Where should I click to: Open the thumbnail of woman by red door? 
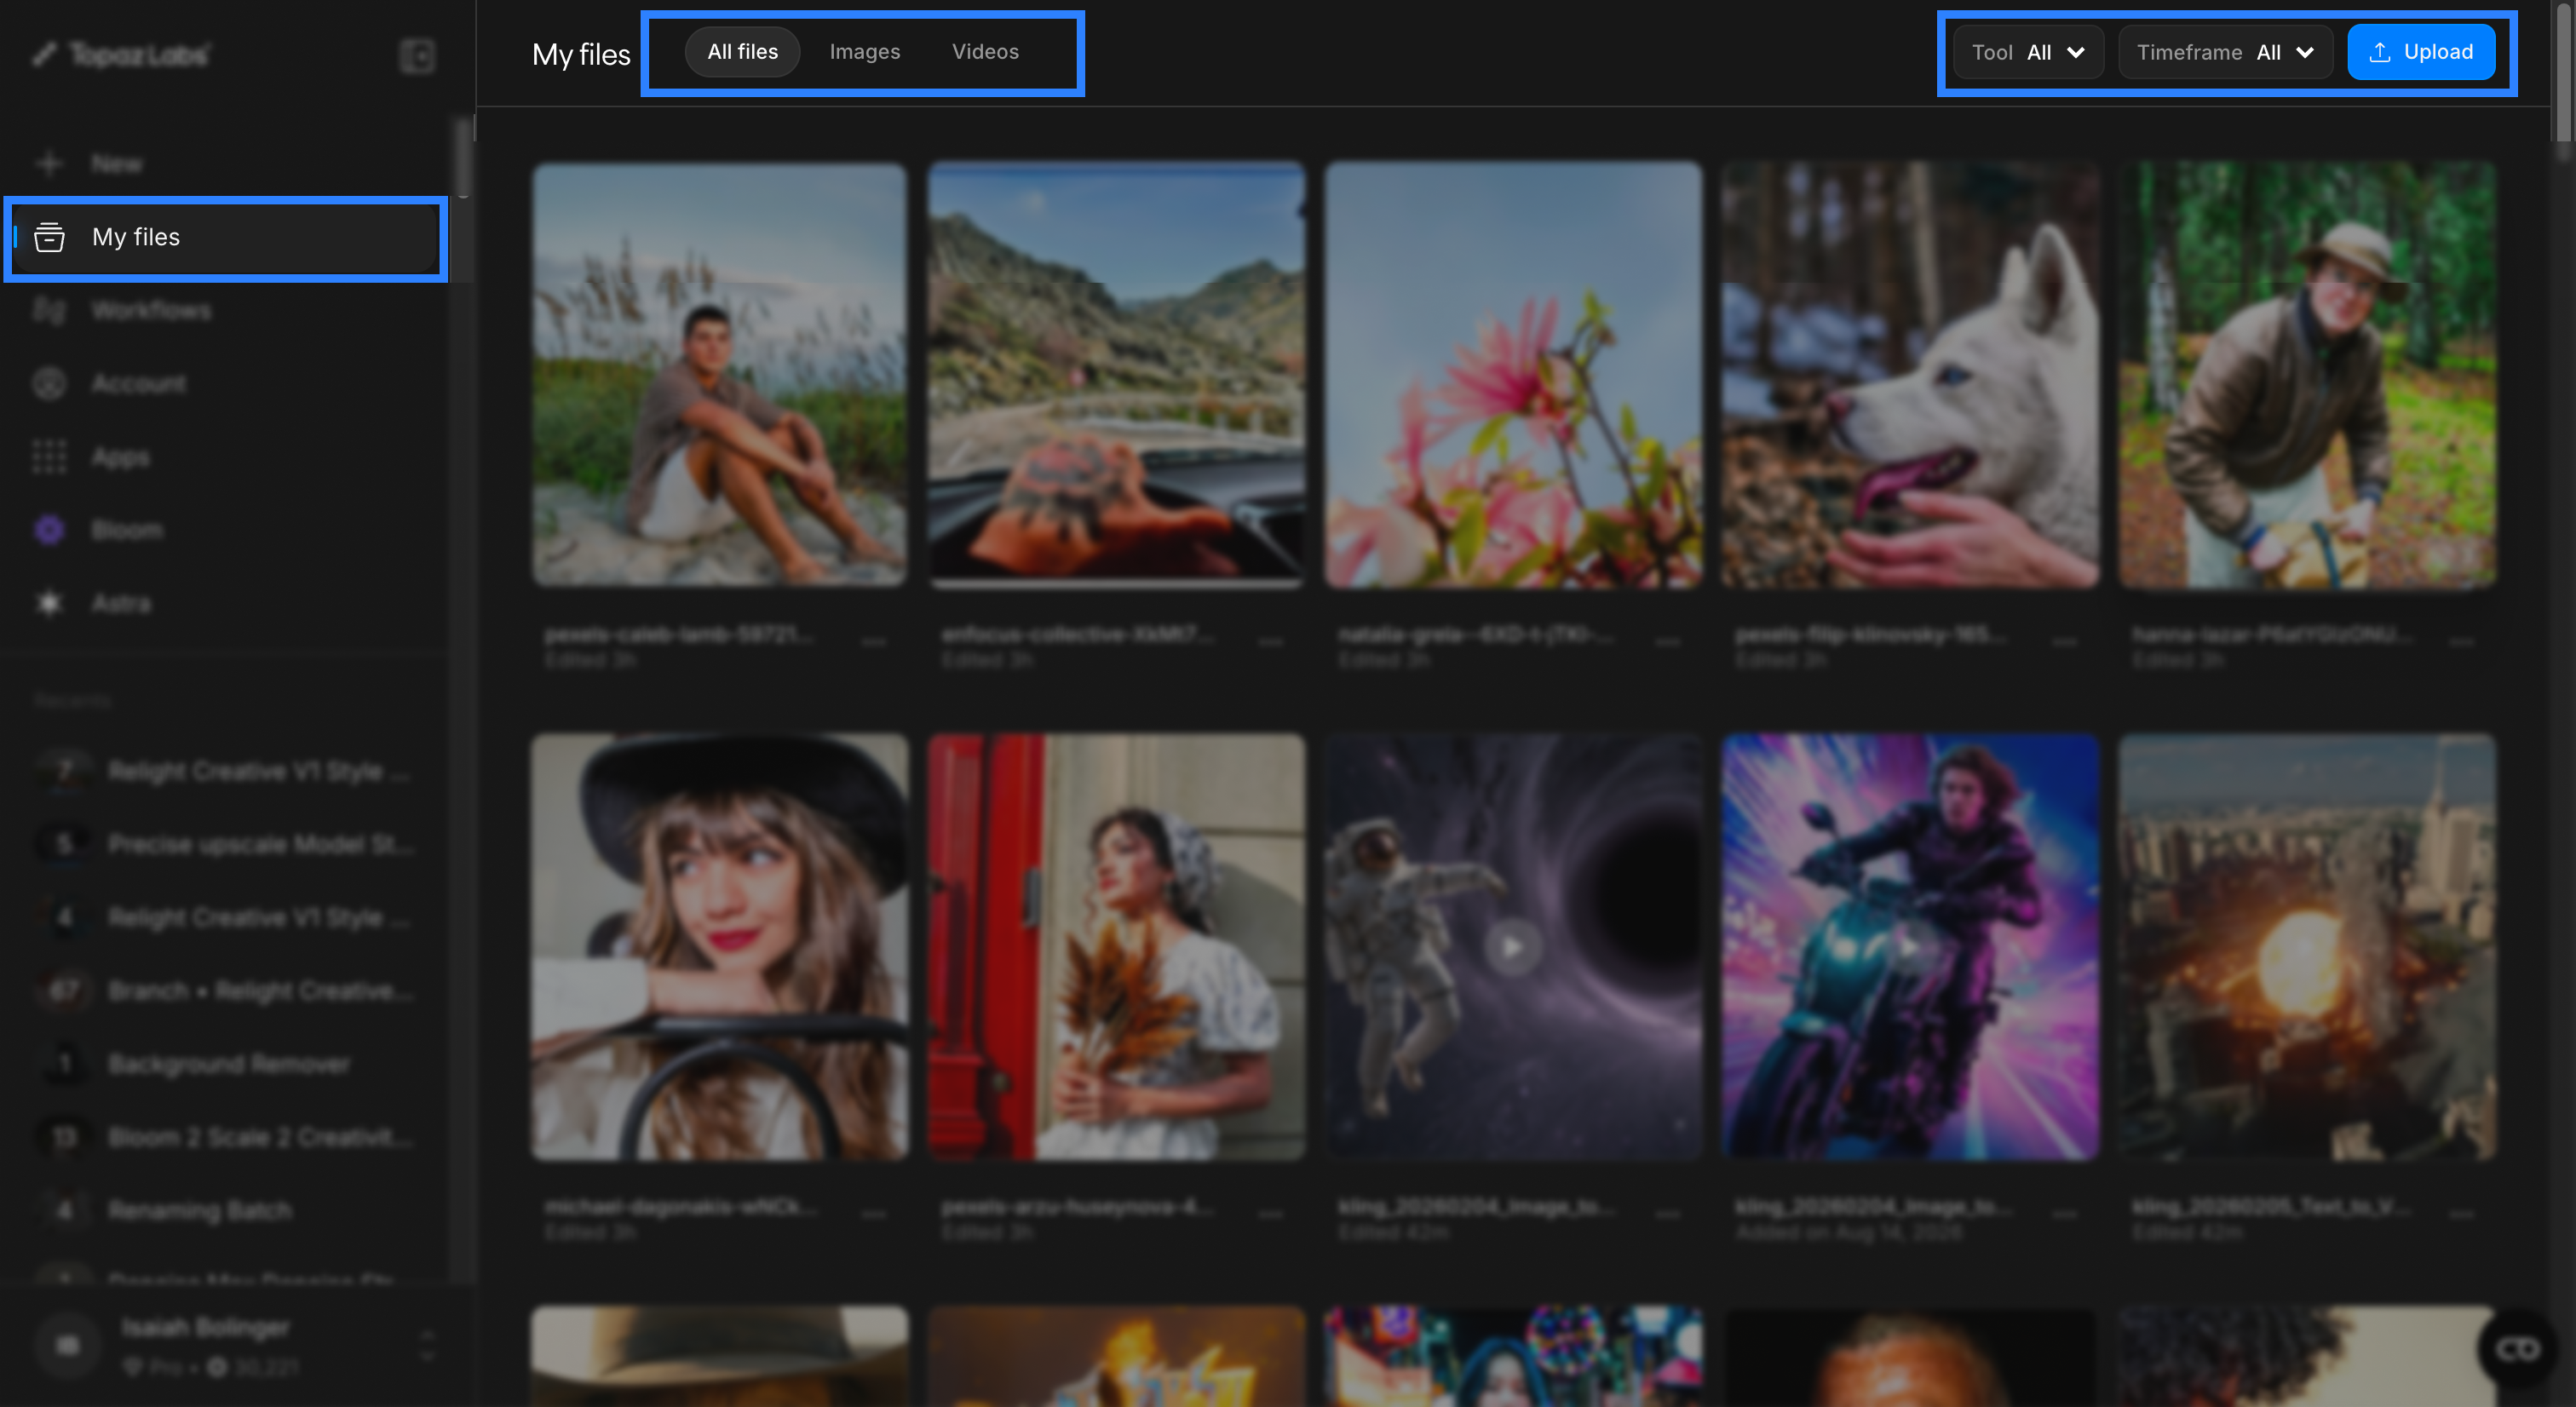tap(1116, 947)
